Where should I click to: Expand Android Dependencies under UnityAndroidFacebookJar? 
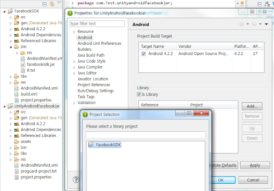[x=11, y=130]
